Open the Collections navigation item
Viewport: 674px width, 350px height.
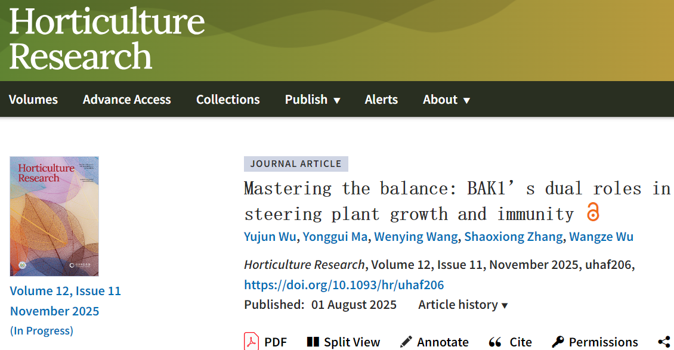point(228,100)
